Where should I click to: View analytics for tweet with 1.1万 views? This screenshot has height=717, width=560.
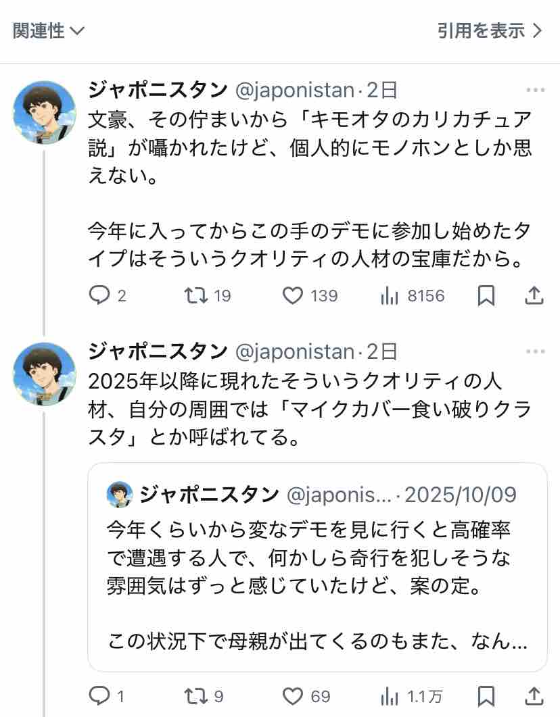coord(412,695)
